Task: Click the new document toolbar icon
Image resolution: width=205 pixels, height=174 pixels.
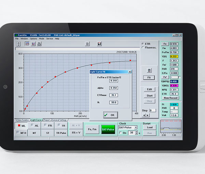Action: pyautogui.click(x=87, y=44)
